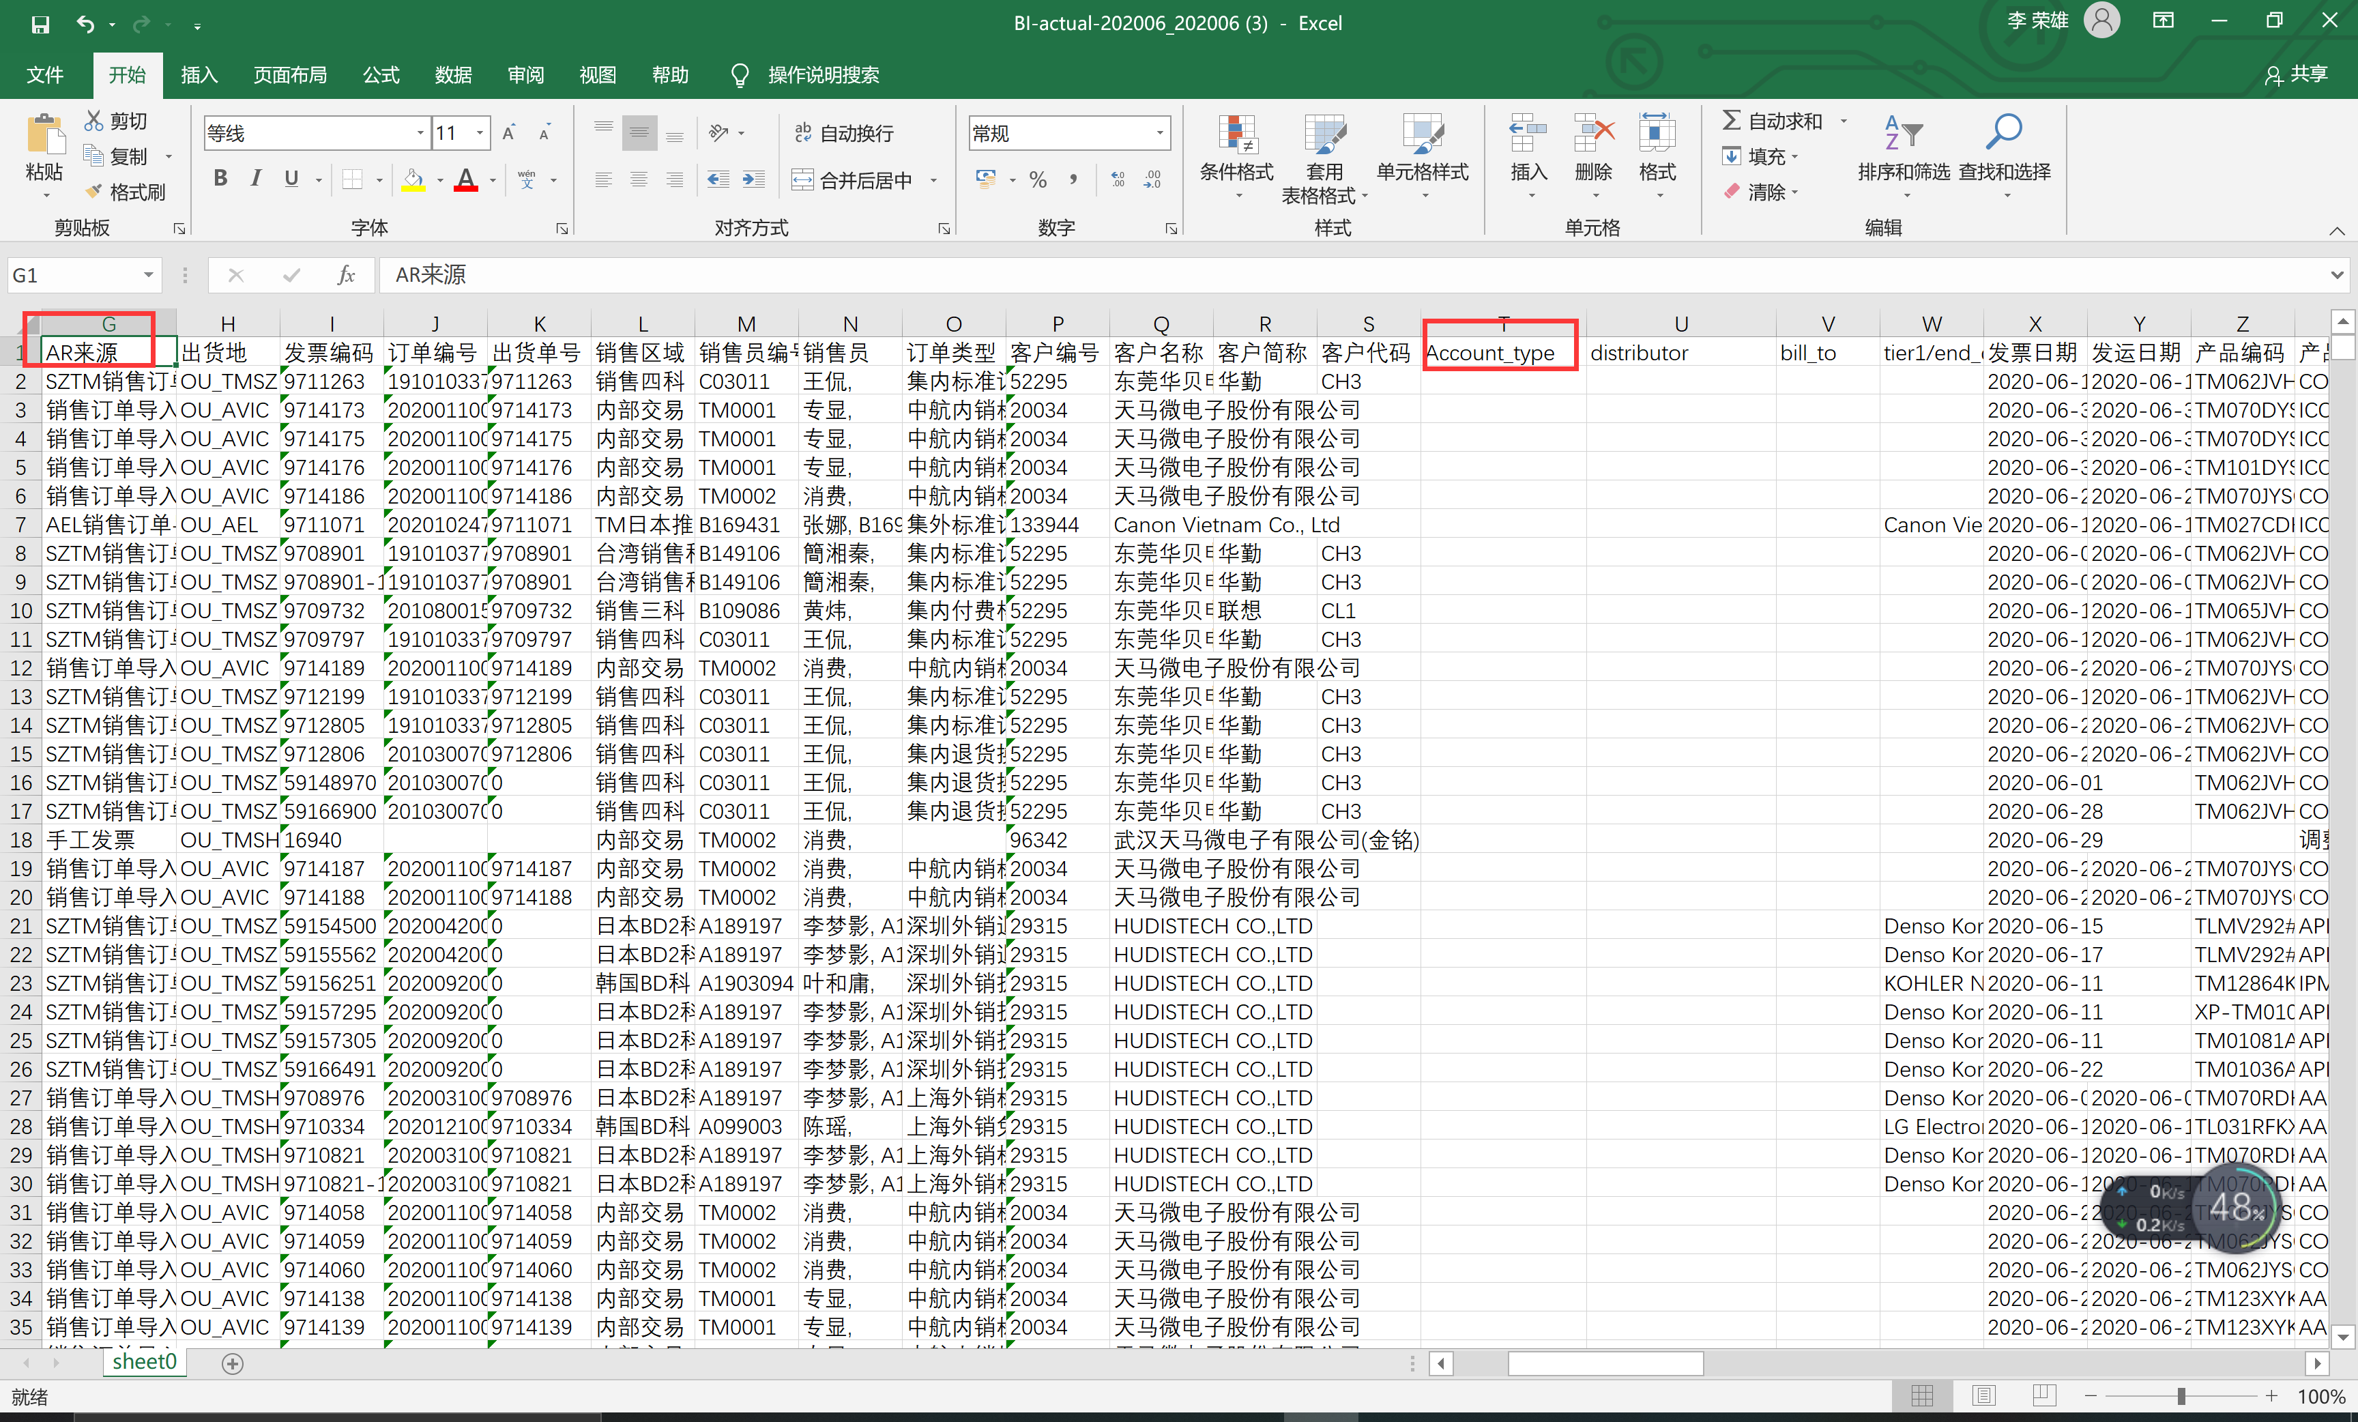
Task: Click 清除 (Clear) button
Action: (1761, 191)
